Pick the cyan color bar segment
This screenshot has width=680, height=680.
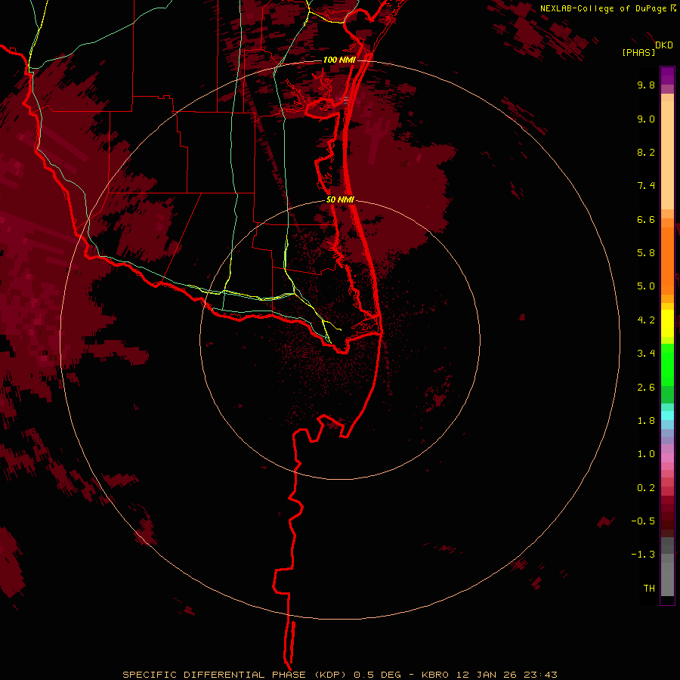pos(667,416)
